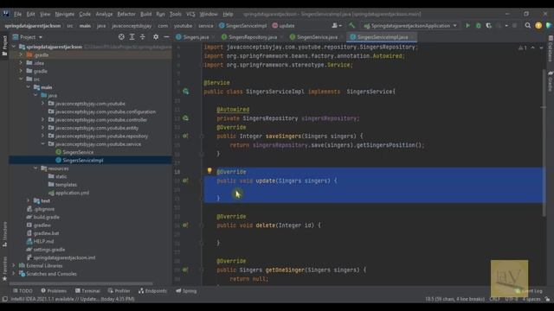Toggle tool window bars icon at bottom-left corner
Viewport: 554px width, 311px height.
point(4,299)
